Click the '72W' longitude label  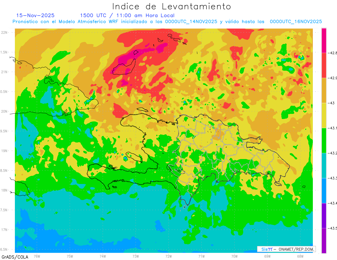tap(168, 256)
